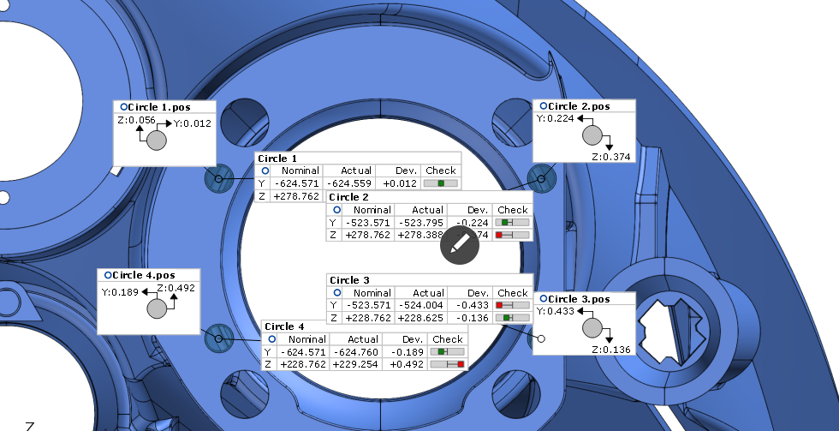839x431 pixels.
Task: Click Circle 2 Z check bar with red marker
Action: (x=512, y=235)
